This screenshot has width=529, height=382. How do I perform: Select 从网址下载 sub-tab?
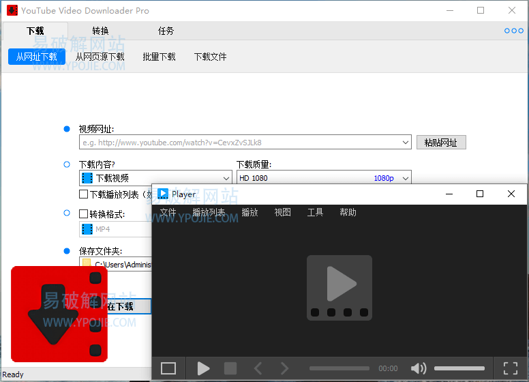tap(37, 57)
